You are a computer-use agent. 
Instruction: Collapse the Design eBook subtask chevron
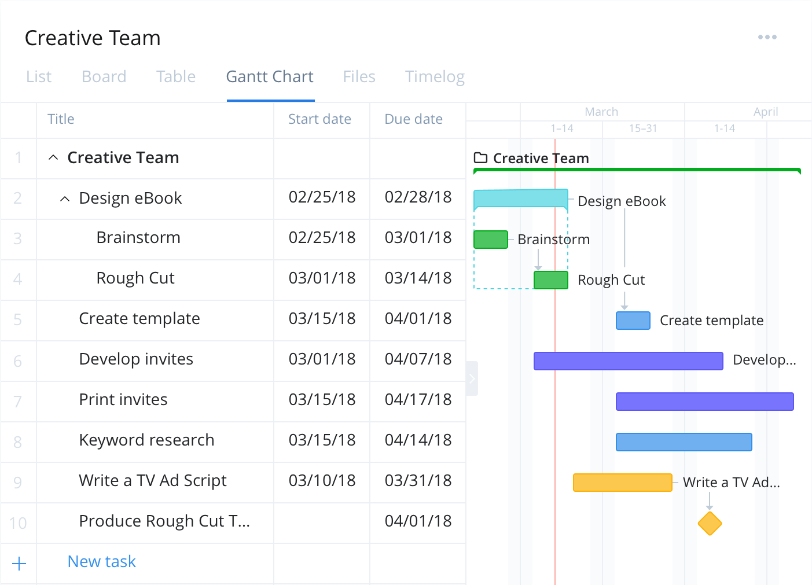point(65,198)
